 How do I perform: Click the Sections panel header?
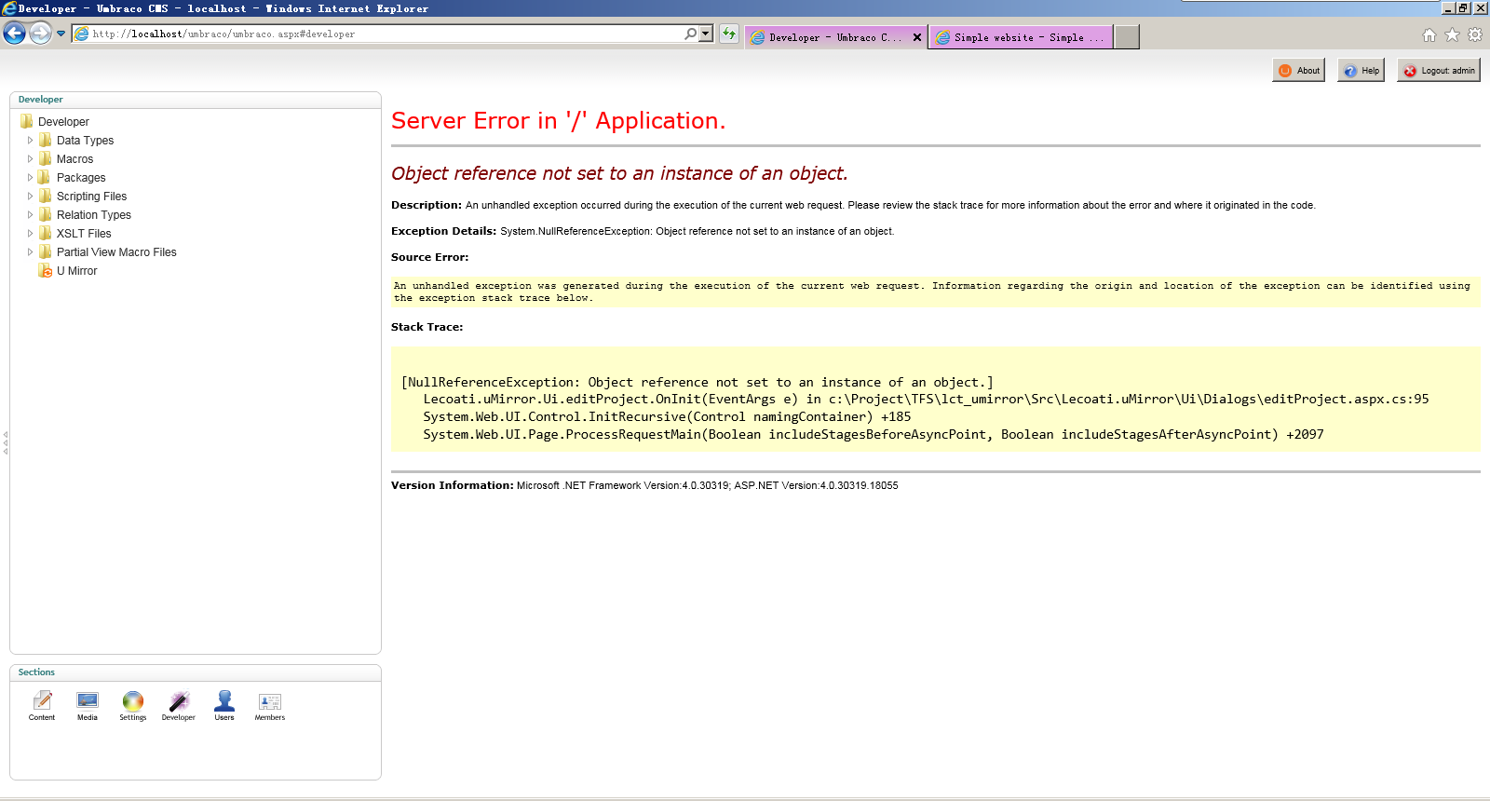pos(196,672)
